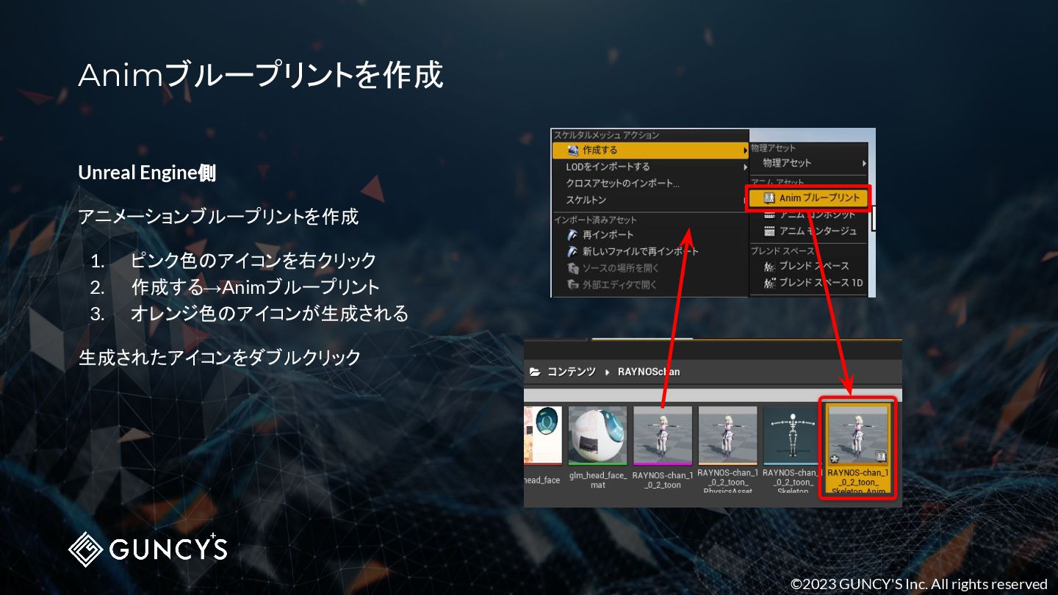Screen dimensions: 1058x595
Task: Select the head_face texture thumbnail
Action: pos(543,436)
